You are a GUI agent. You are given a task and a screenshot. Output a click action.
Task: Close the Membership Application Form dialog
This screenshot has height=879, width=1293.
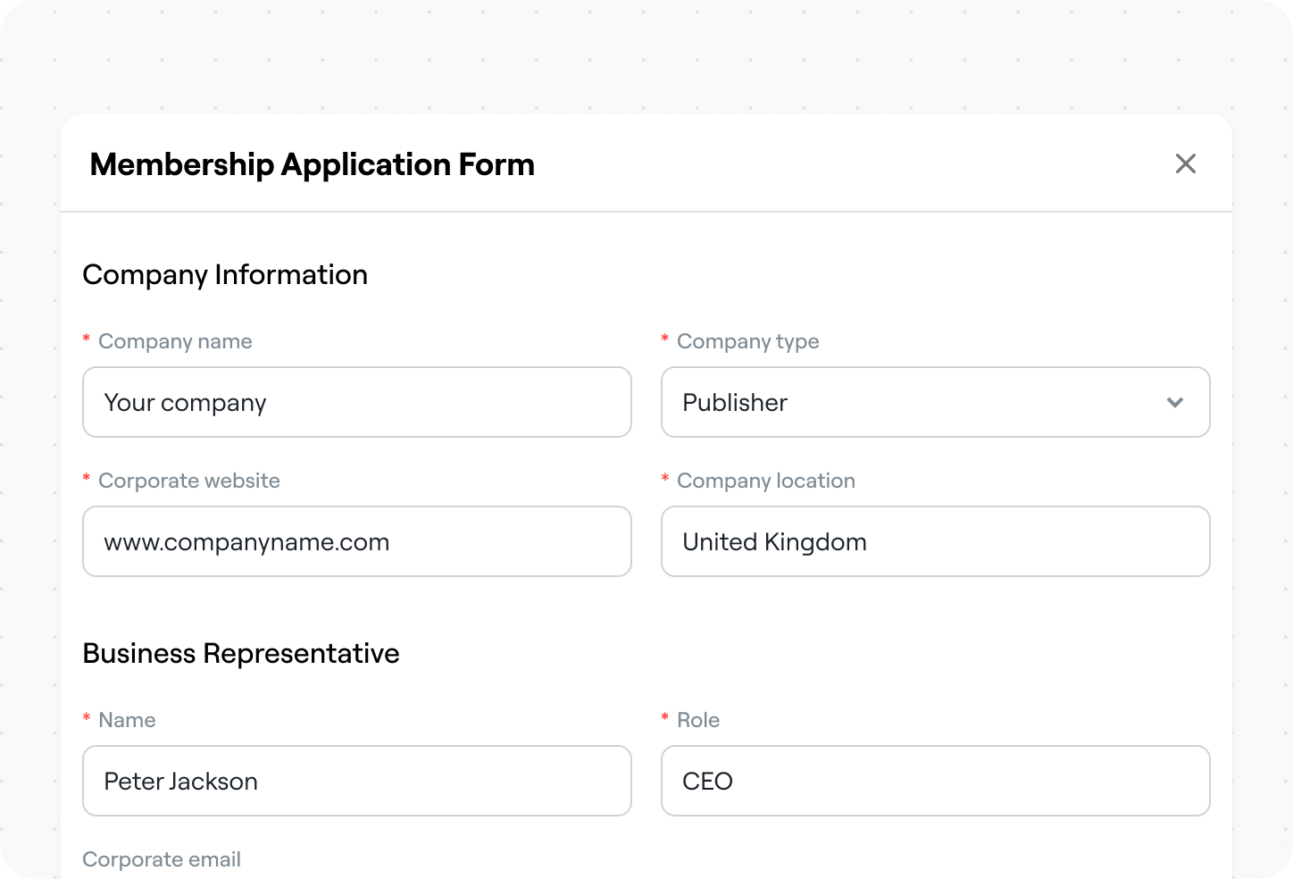1185,163
